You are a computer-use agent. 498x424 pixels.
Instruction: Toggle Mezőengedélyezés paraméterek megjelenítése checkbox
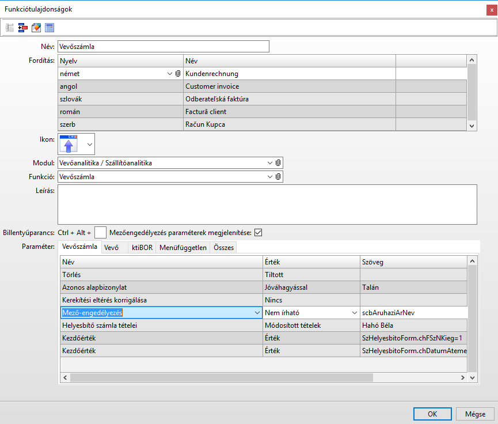click(258, 233)
